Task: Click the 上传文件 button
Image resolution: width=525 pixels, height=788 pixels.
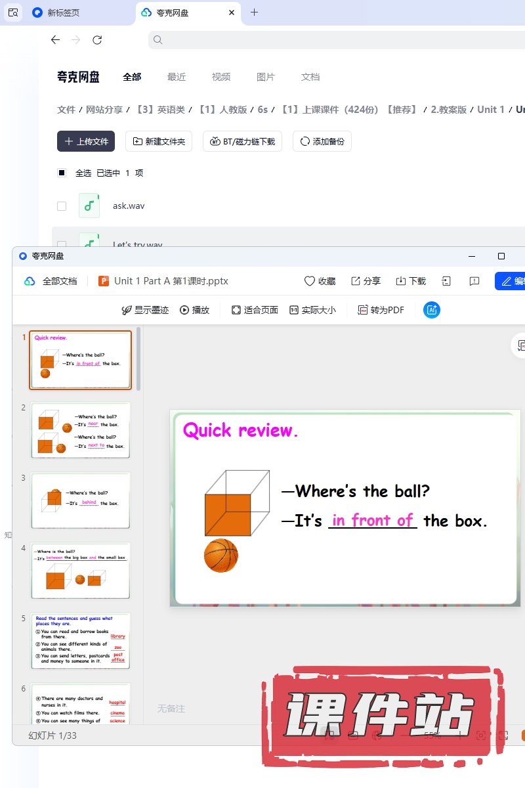Action: (x=86, y=141)
